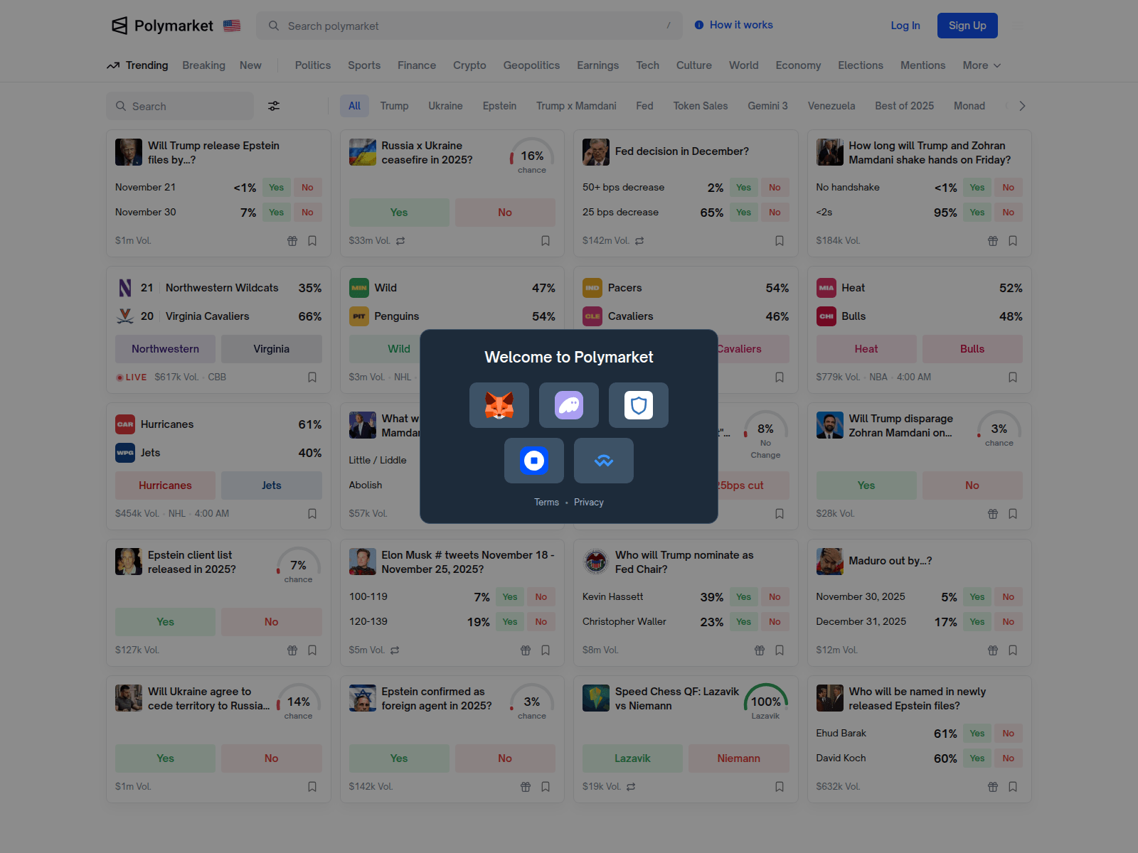Screen dimensions: 1138x853
Task: Buy Yes for December 31, 2025 Maduro
Action: (977, 622)
